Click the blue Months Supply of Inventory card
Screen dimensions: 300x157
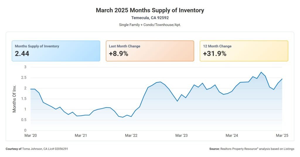(x=56, y=51)
